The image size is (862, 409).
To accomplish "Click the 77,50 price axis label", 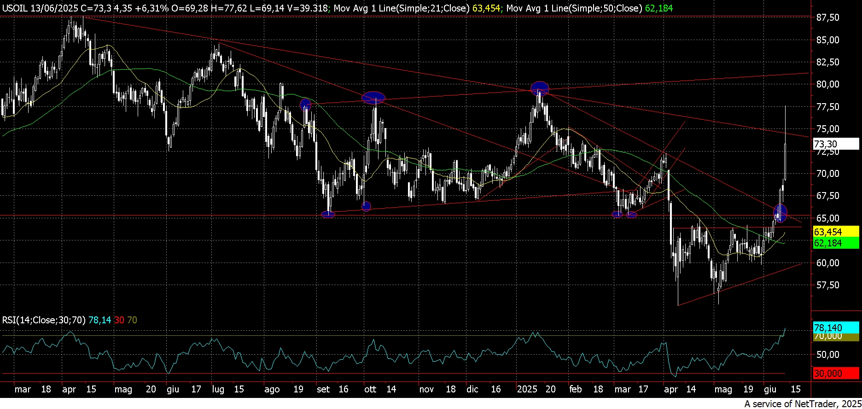I will (x=827, y=107).
